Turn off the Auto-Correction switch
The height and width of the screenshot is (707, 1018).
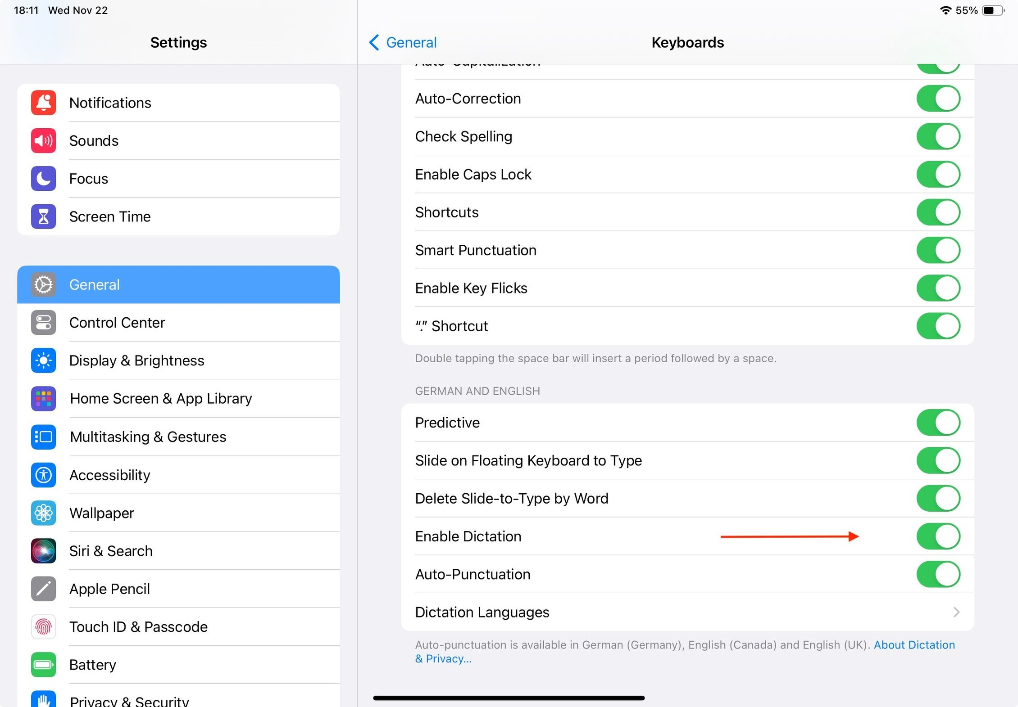coord(938,99)
